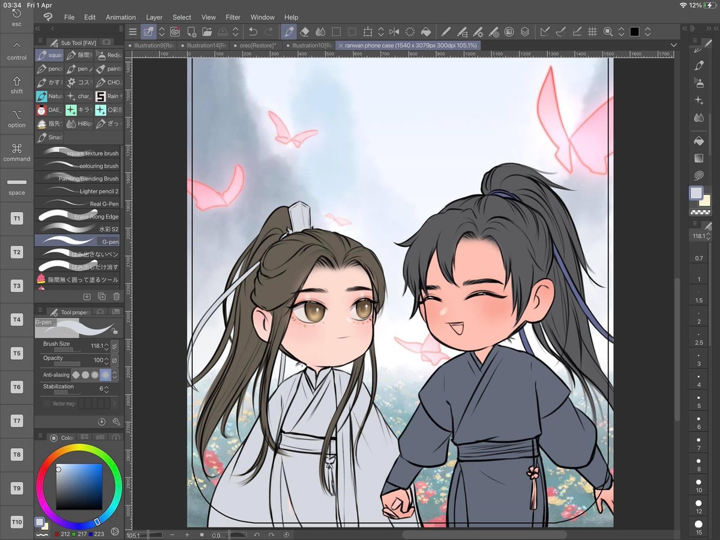The height and width of the screenshot is (540, 720).
Task: Select the balloon tool in right tool palette
Action: 698,176
